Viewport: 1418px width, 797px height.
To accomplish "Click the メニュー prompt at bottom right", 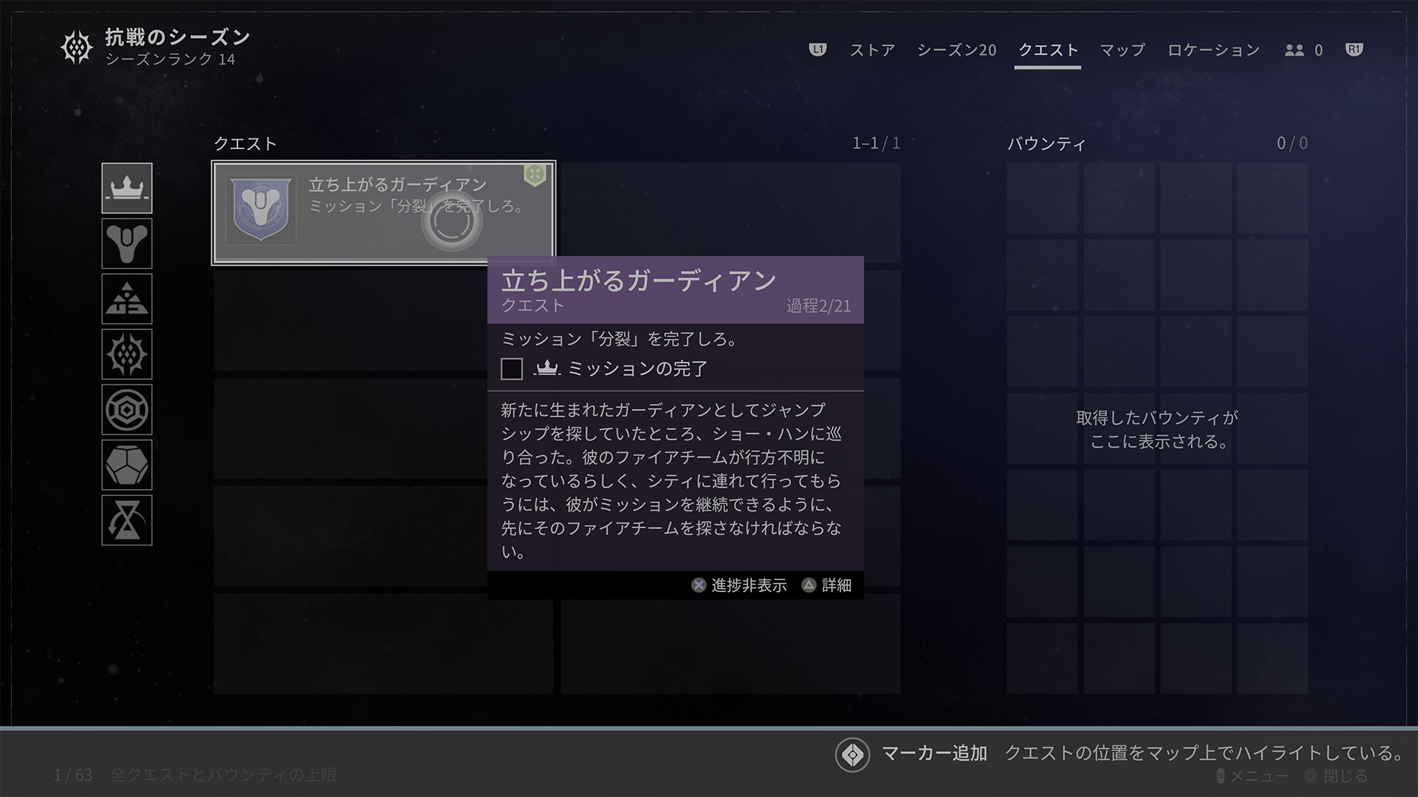I will 1252,776.
